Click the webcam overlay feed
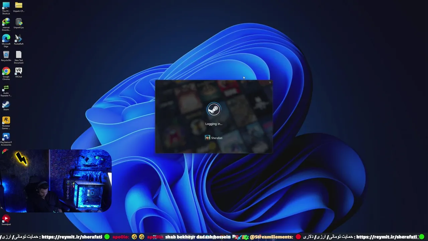 pyautogui.click(x=56, y=181)
